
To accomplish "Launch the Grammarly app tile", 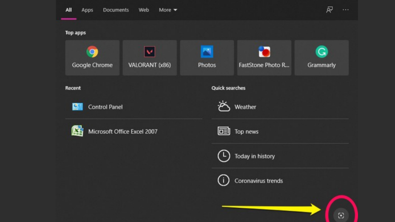I will [x=321, y=58].
